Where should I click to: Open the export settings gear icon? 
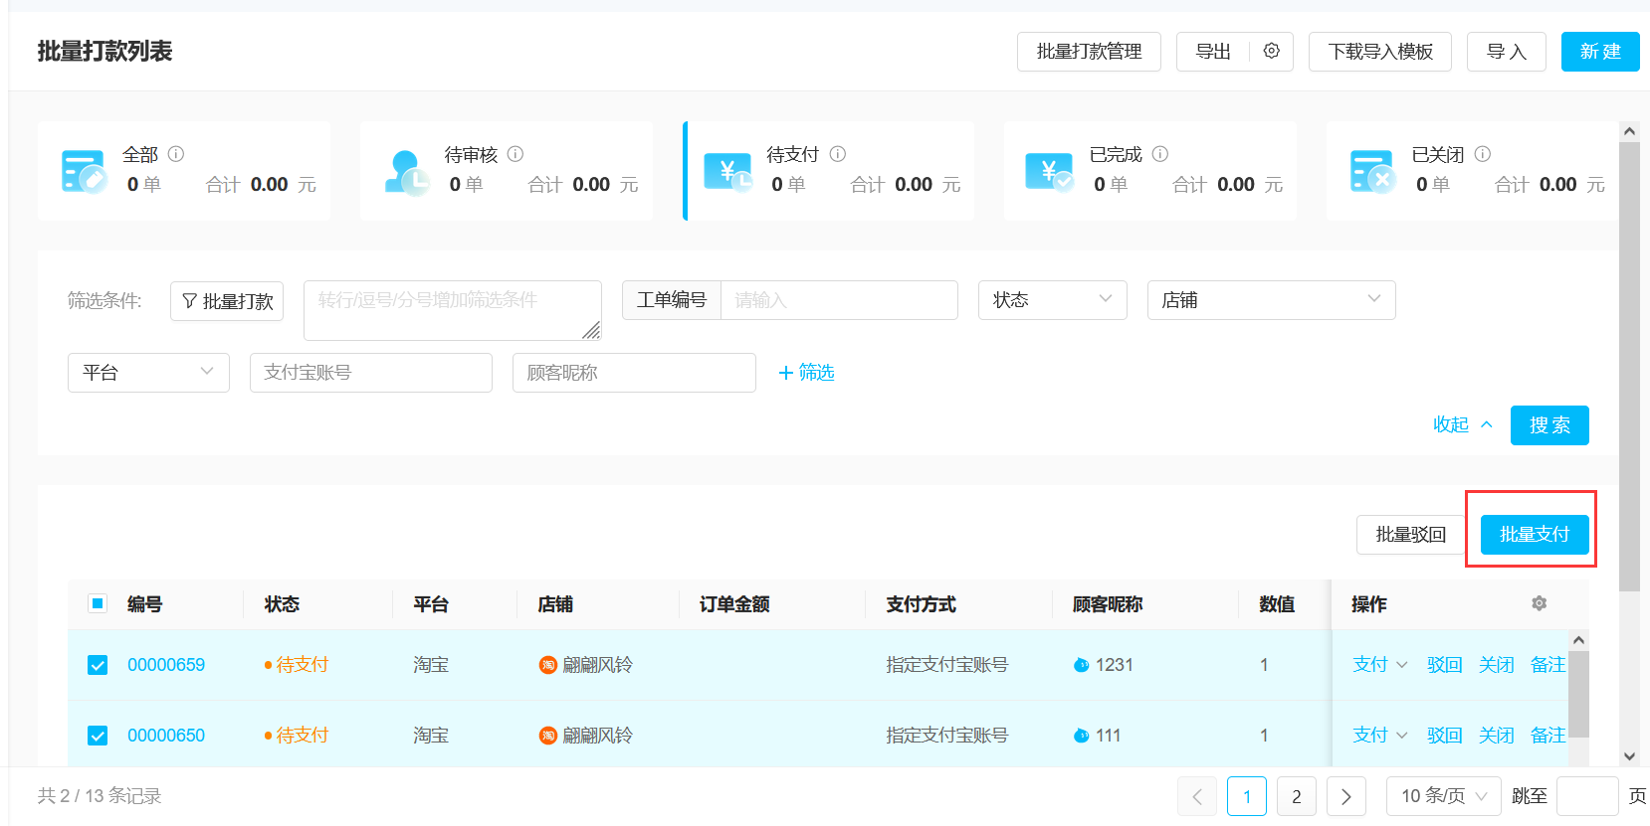(1271, 51)
